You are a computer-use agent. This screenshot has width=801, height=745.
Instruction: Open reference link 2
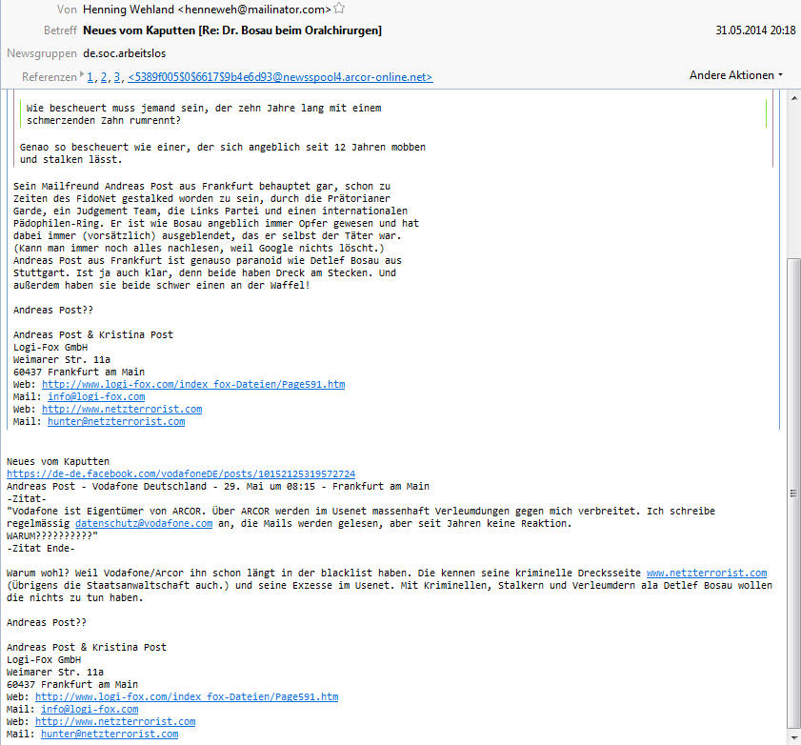click(x=104, y=77)
